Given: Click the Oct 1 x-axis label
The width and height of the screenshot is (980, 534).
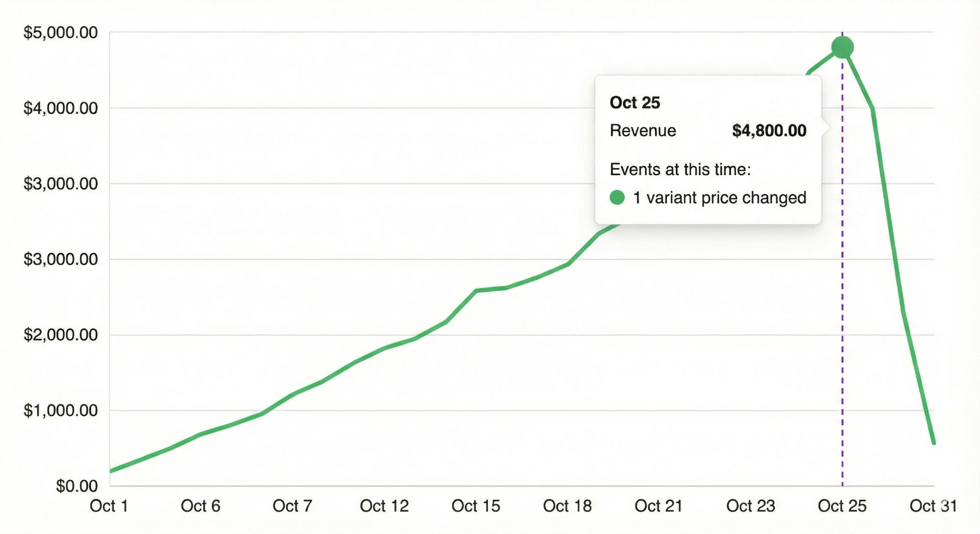Looking at the screenshot, I should click(109, 506).
